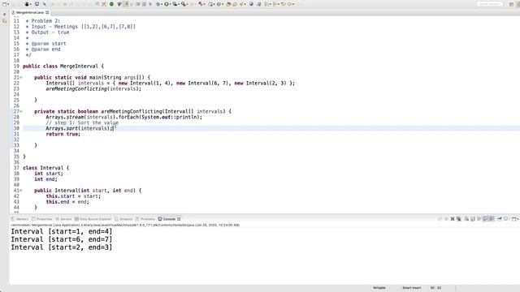The width and height of the screenshot is (520, 292).
Task: Click the Clear Console icon
Action: 466,219
